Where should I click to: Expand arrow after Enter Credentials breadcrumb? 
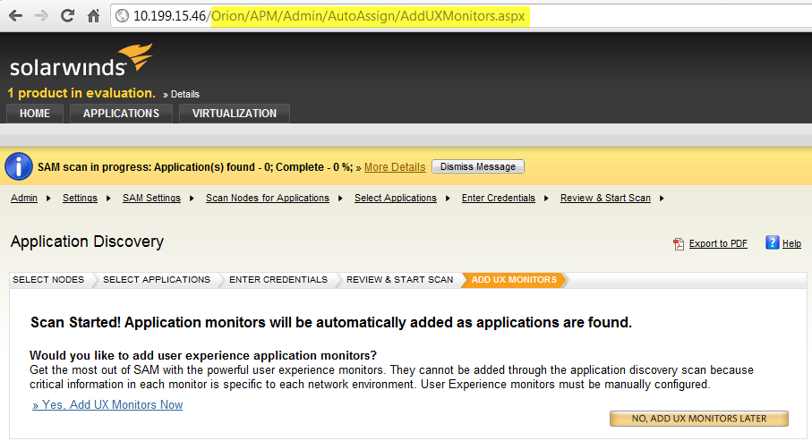546,199
